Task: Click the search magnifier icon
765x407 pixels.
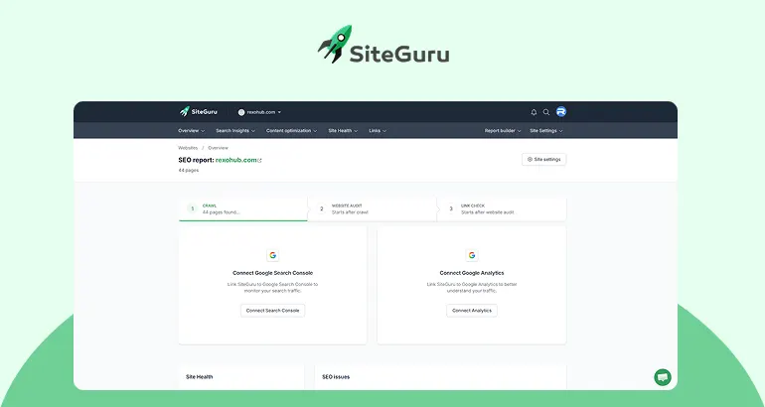Action: (x=546, y=112)
